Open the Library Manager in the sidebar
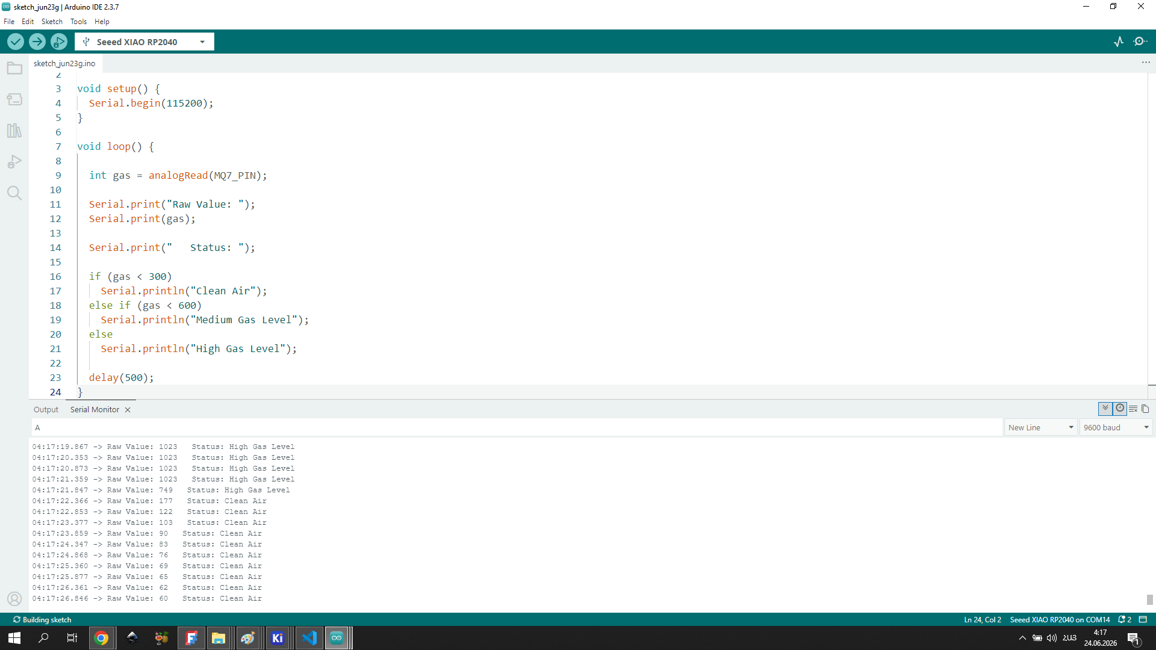Viewport: 1156px width, 650px height. [x=14, y=131]
